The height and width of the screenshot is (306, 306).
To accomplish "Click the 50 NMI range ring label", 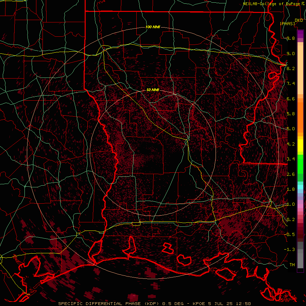I will click(153, 90).
